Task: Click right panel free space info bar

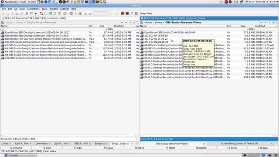Action: click(209, 18)
